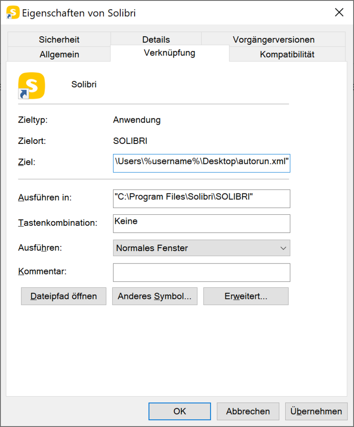
Task: Open the Anderes Symbol dialog
Action: pos(155,296)
